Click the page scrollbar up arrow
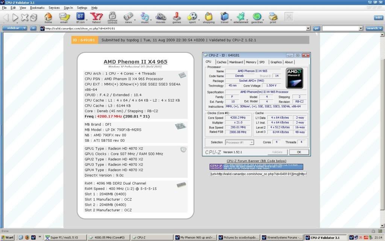The width and height of the screenshot is (385, 241). tap(382, 35)
